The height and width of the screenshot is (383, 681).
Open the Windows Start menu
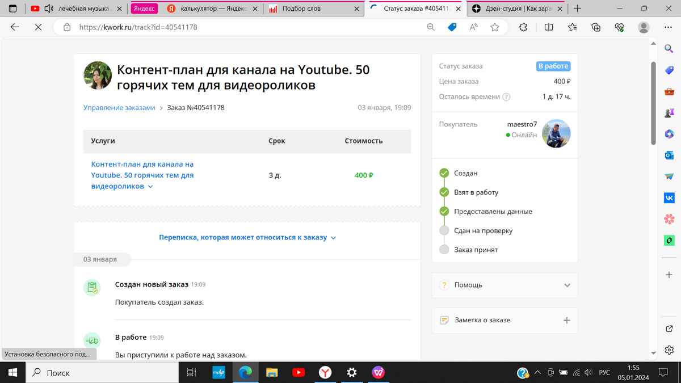[x=12, y=373]
